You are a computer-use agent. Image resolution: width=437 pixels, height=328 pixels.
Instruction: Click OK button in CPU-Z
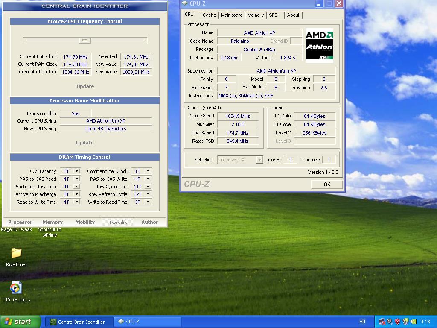pyautogui.click(x=327, y=184)
